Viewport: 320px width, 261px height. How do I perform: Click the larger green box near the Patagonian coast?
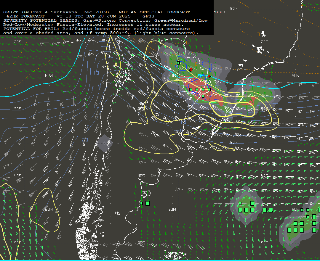click(148, 203)
